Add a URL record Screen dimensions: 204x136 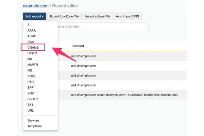[x=40, y=111]
